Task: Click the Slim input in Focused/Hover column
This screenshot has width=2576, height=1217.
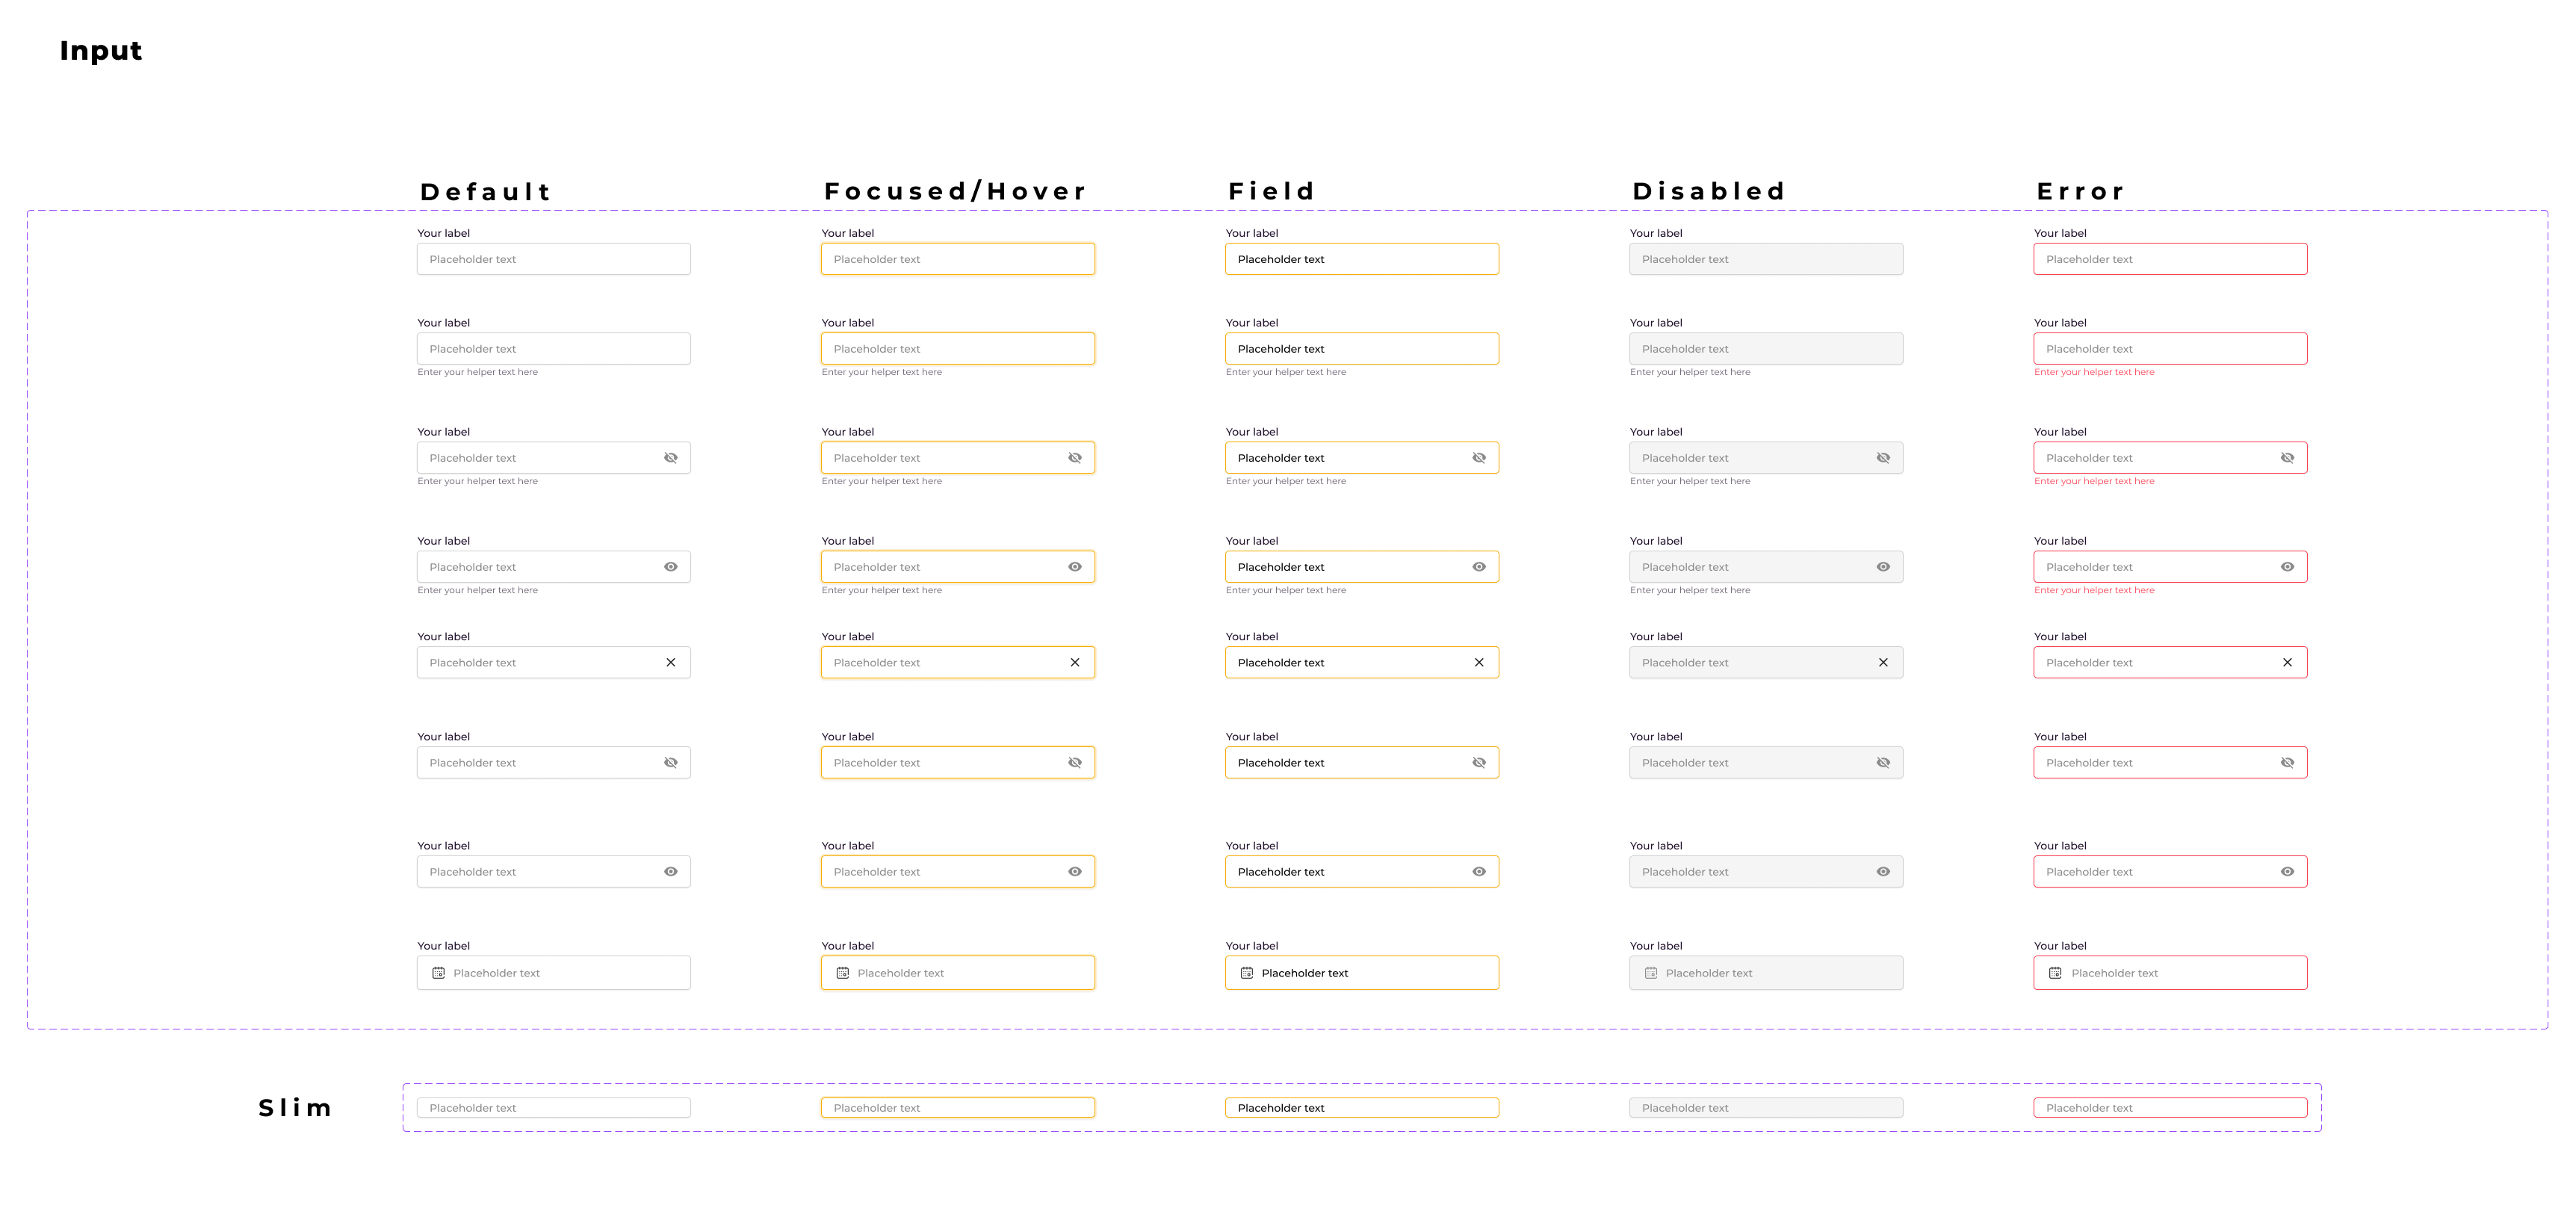Action: tap(957, 1108)
